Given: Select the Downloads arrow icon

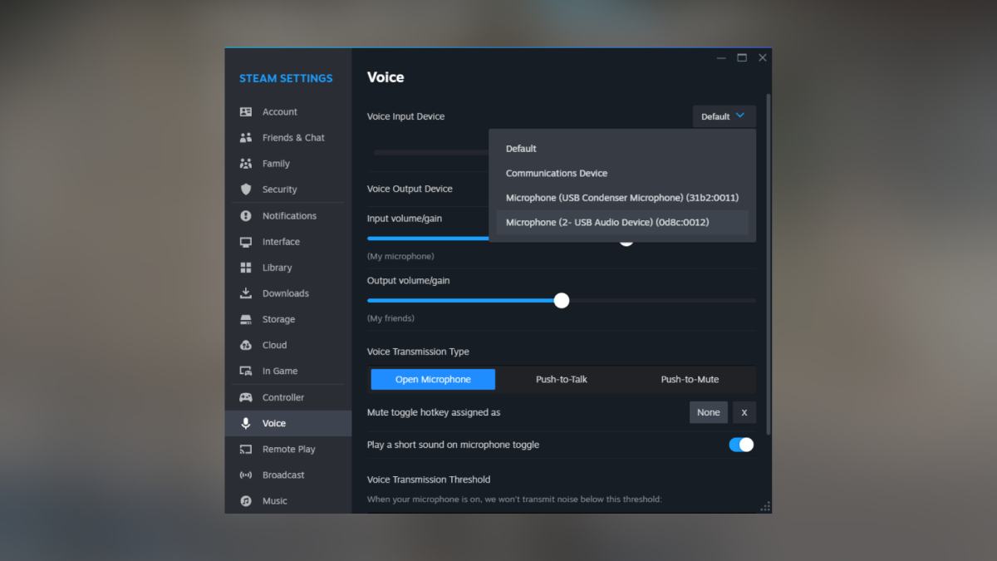Looking at the screenshot, I should pos(246,293).
